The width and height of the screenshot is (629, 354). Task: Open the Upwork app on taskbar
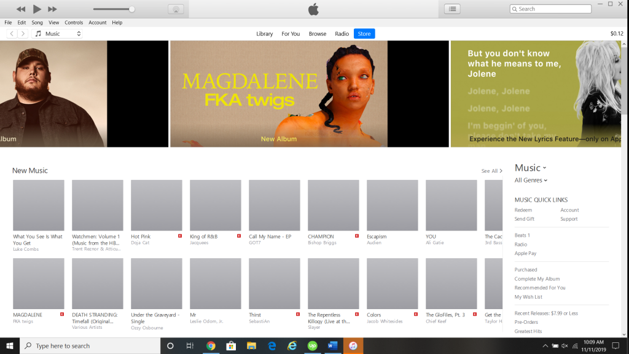pyautogui.click(x=312, y=345)
